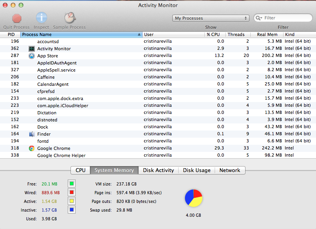
Task: Click the green zoom window button
Action: coord(21,5)
